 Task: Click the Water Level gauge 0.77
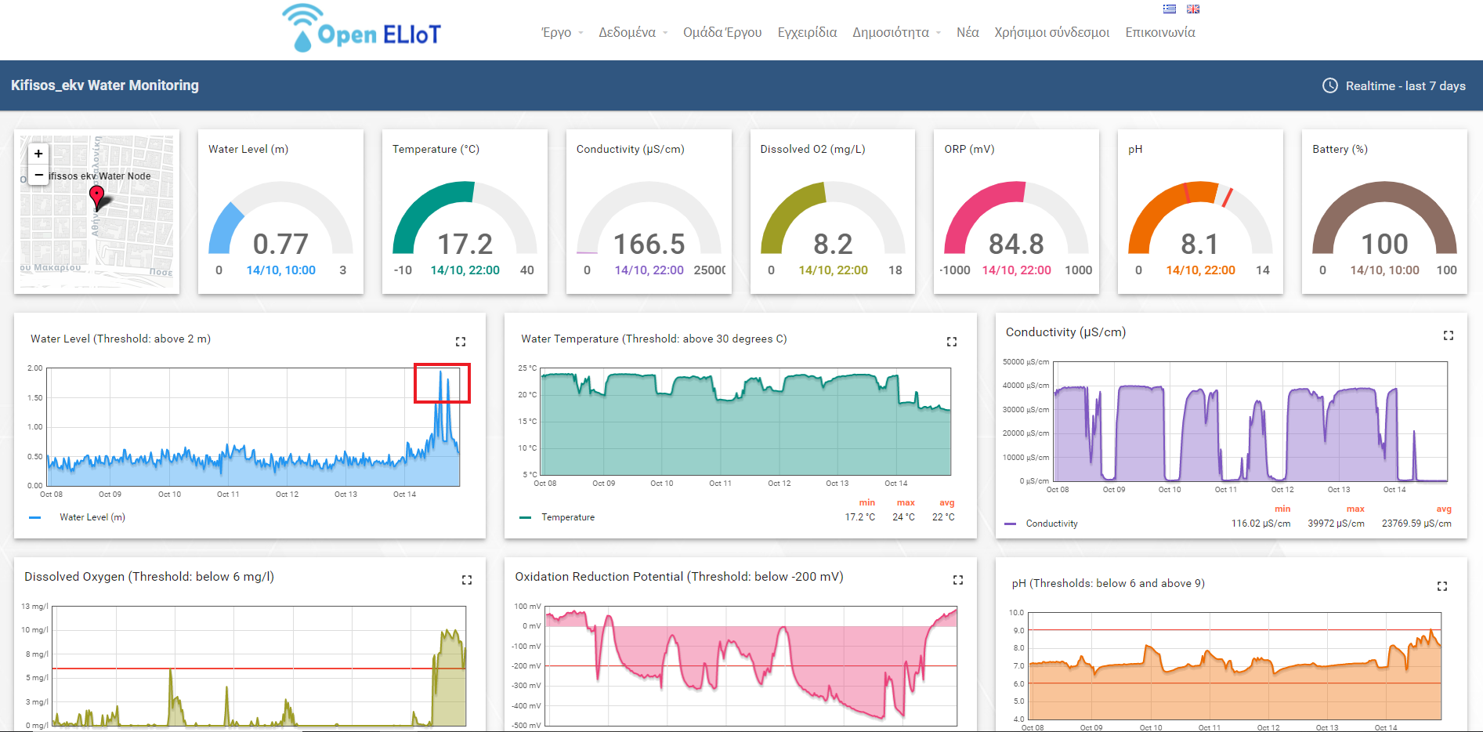pos(280,219)
